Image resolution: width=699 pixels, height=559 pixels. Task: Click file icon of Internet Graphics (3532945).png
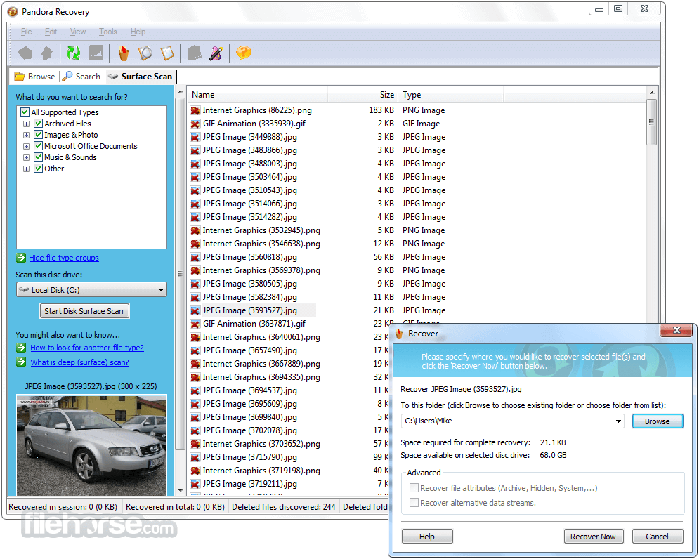pyautogui.click(x=195, y=230)
